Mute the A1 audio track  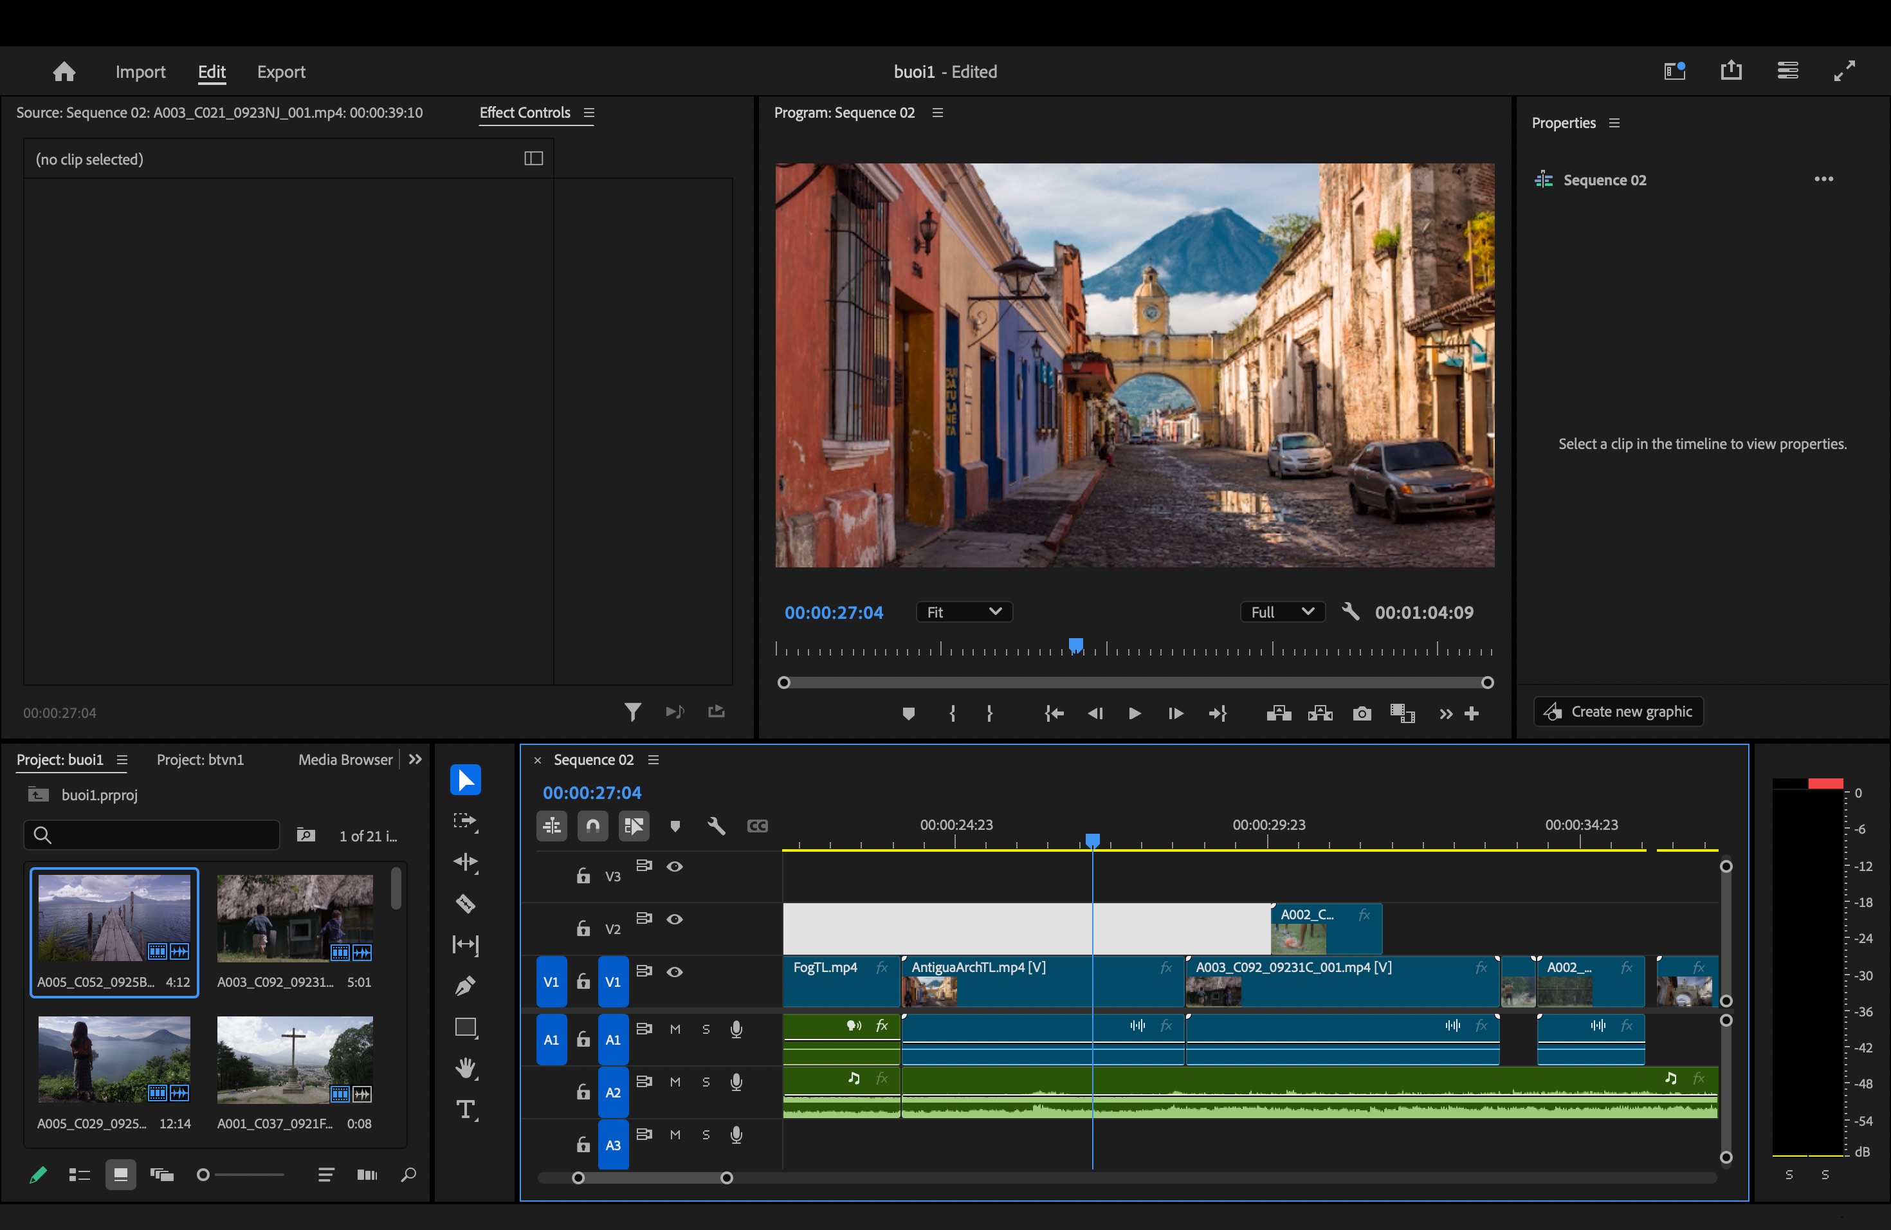(675, 1030)
